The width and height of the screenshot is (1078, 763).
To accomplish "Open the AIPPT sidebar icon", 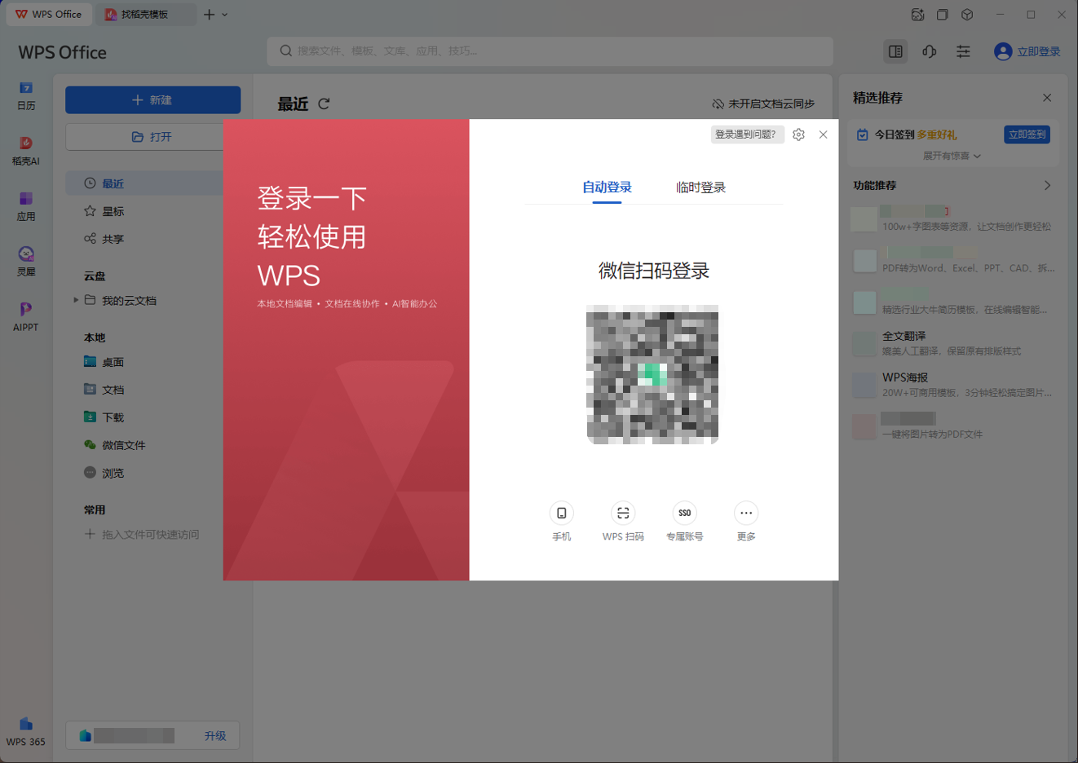I will 26,317.
